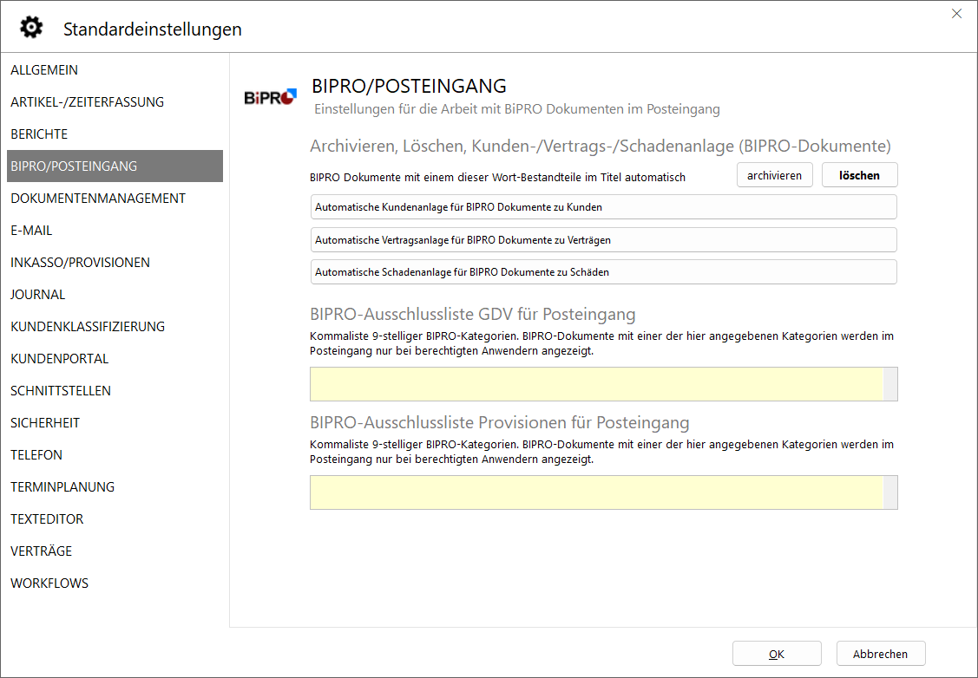Expand Automatische Schadenanlage zu Schäden row

click(x=603, y=271)
